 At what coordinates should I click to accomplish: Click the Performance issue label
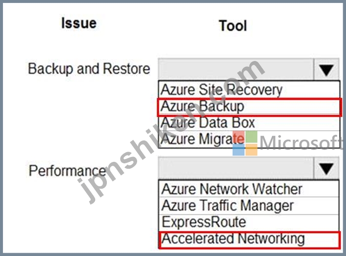pos(67,171)
